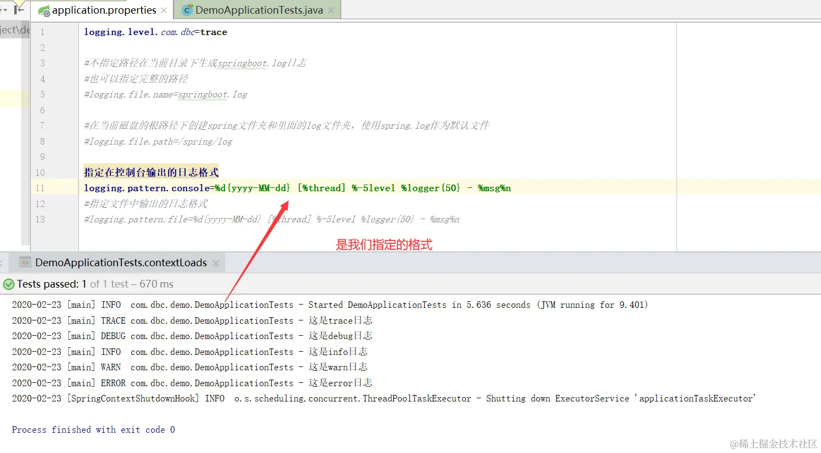Click 'Process finished with exit code 0' text
821x453 pixels.
pyautogui.click(x=93, y=429)
